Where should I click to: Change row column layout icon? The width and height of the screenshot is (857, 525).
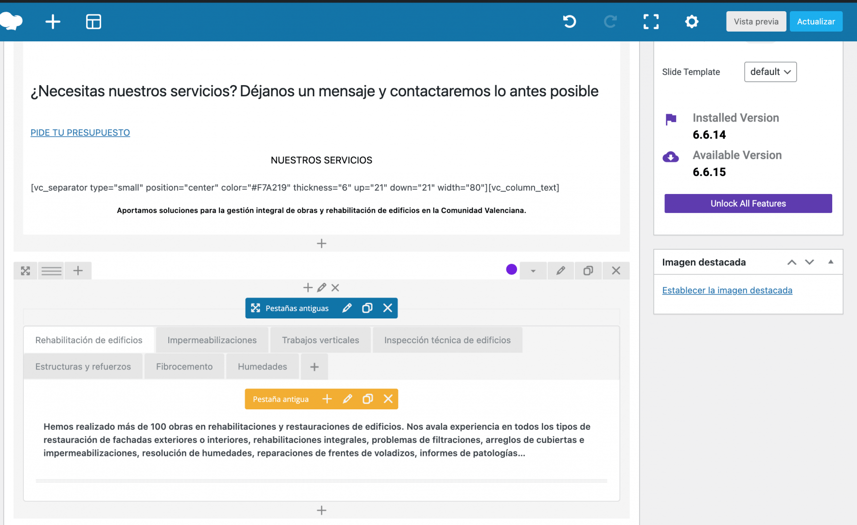tap(51, 271)
